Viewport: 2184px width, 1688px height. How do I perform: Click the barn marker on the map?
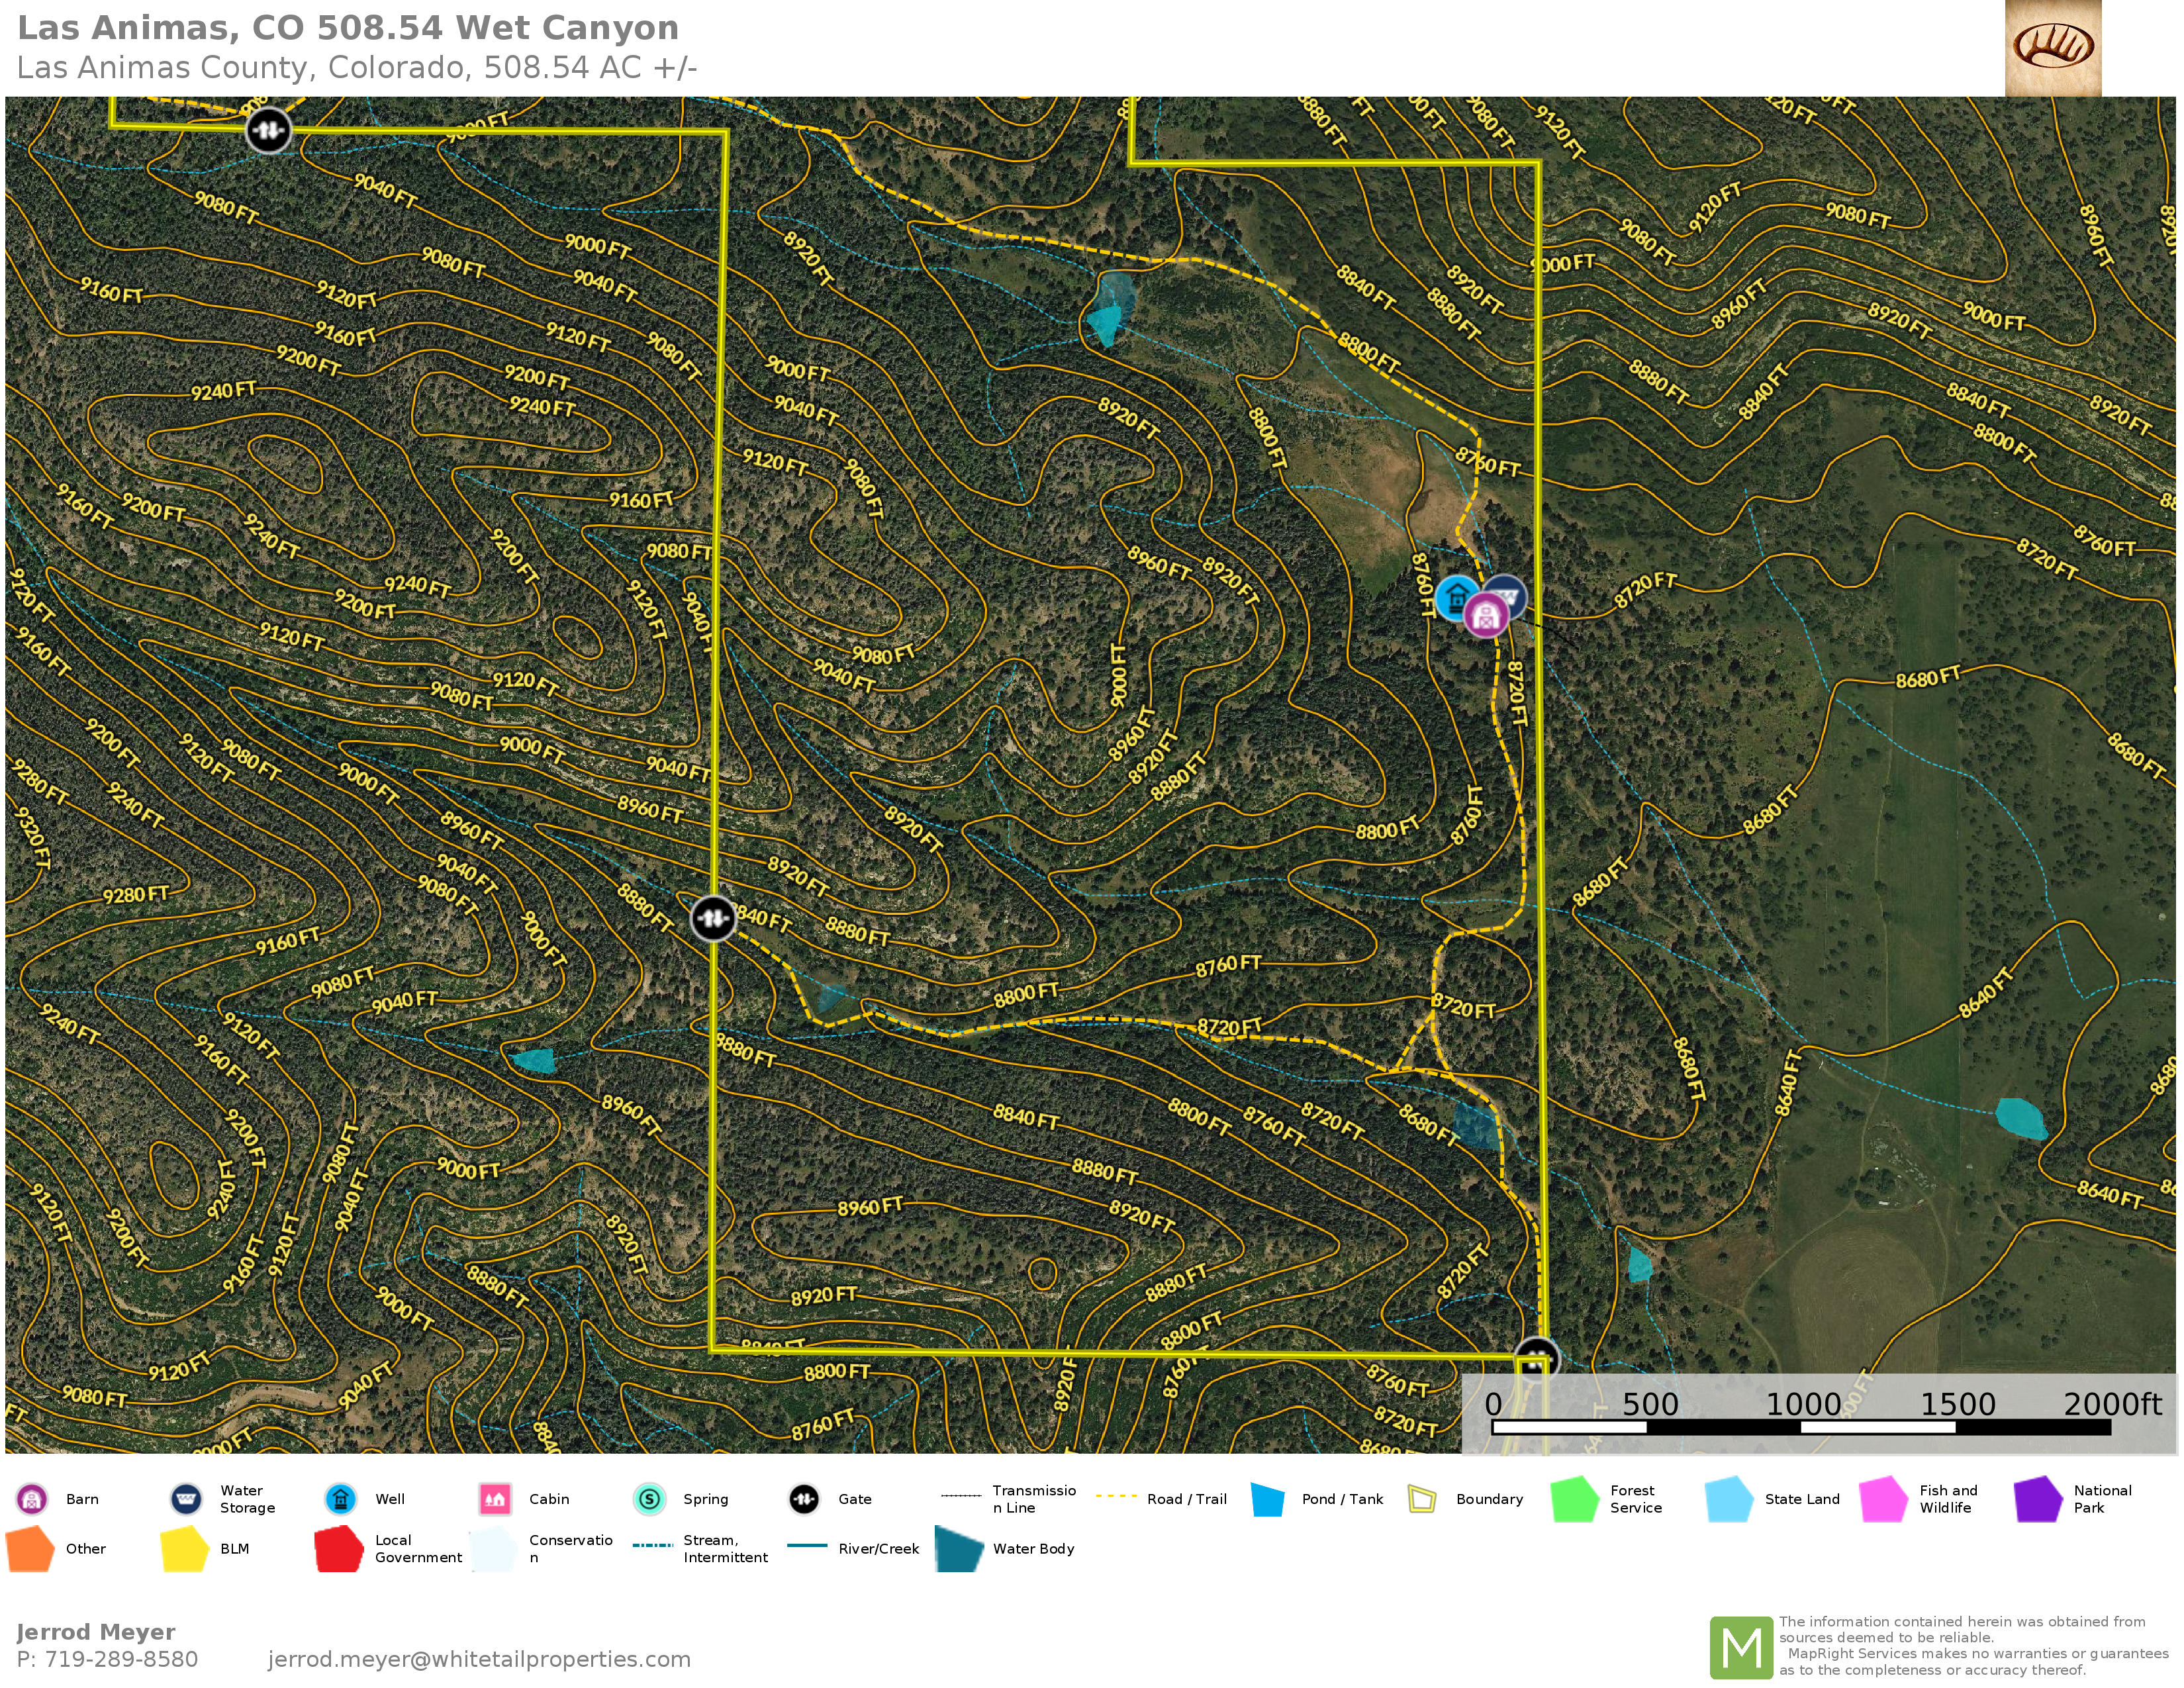[x=1486, y=616]
